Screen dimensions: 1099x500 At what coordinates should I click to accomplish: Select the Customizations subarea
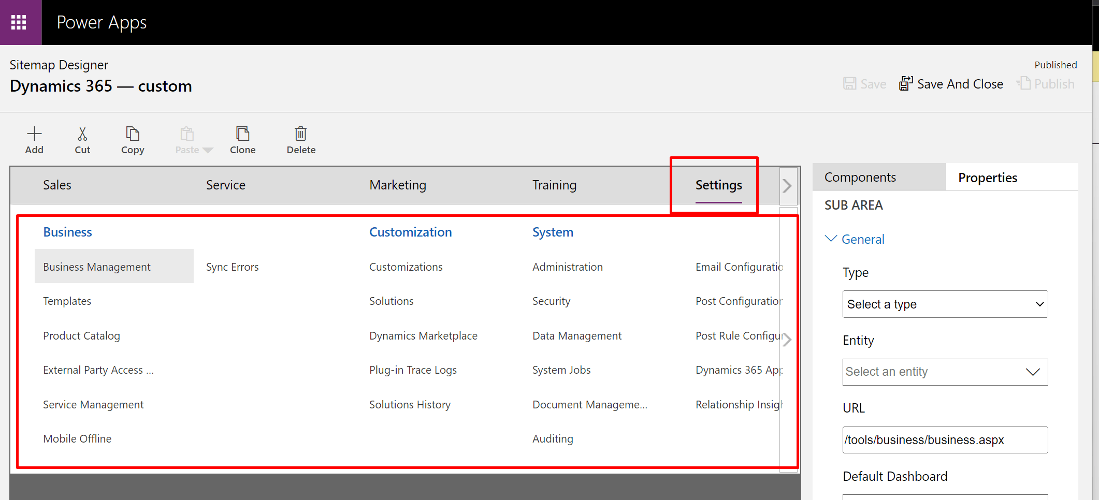(406, 267)
